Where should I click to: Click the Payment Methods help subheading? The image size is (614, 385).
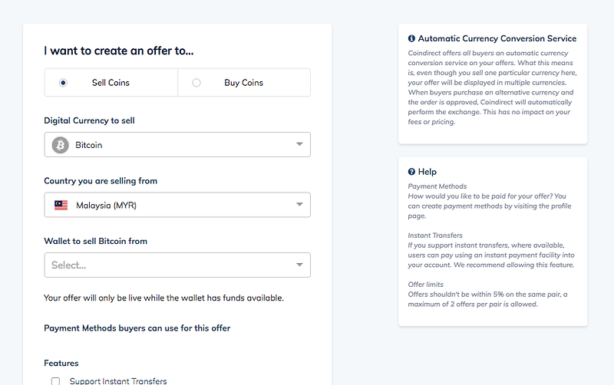pos(437,186)
